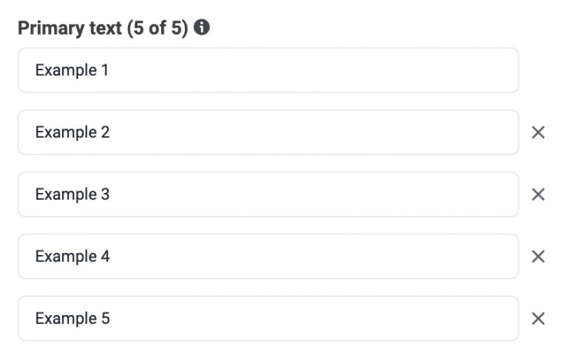Click the X icon right of Example 4
Image resolution: width=568 pixels, height=363 pixels.
point(538,257)
